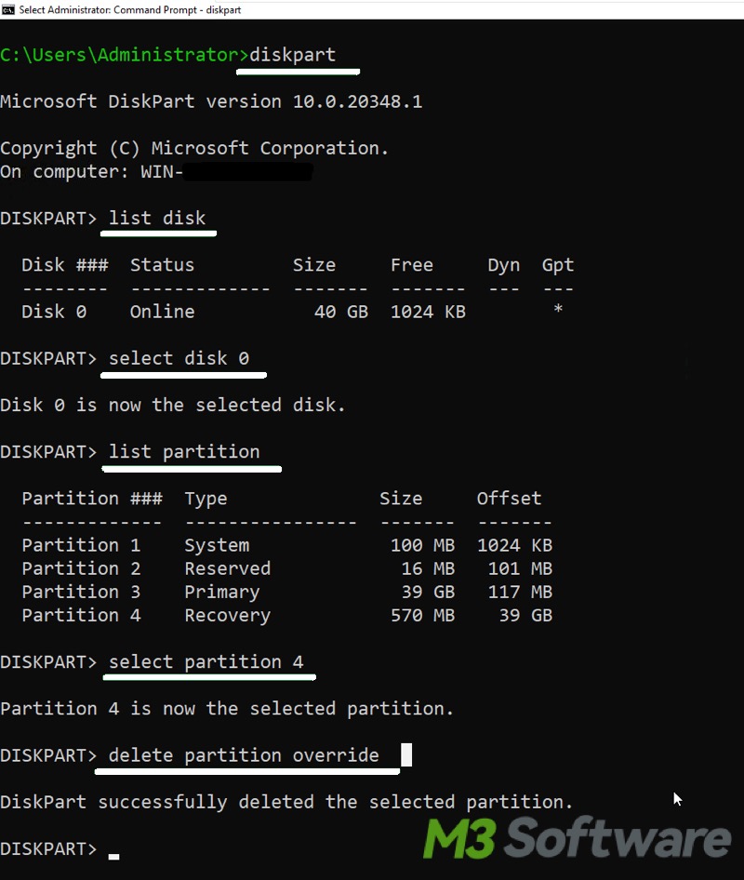The image size is (744, 880).
Task: Click the 'Copyright (C) Microsoft Corporation.' line
Action: (194, 148)
